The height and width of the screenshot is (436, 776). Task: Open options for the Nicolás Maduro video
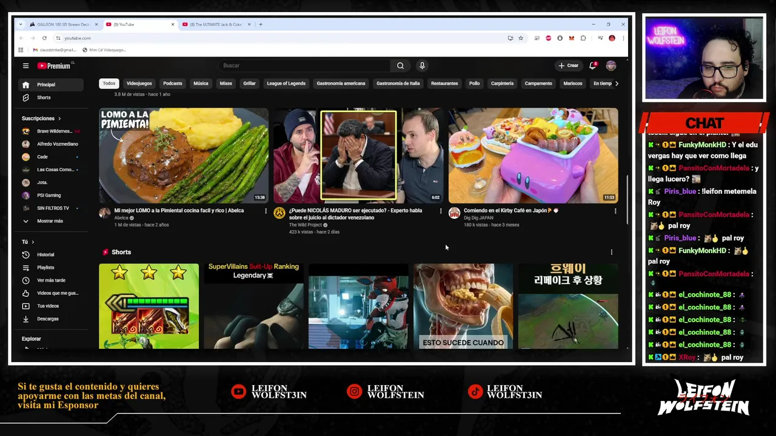point(441,211)
